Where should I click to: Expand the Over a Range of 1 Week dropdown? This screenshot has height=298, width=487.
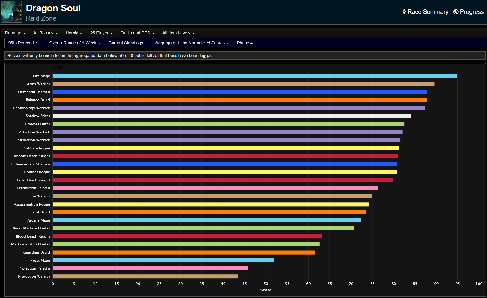pos(74,43)
